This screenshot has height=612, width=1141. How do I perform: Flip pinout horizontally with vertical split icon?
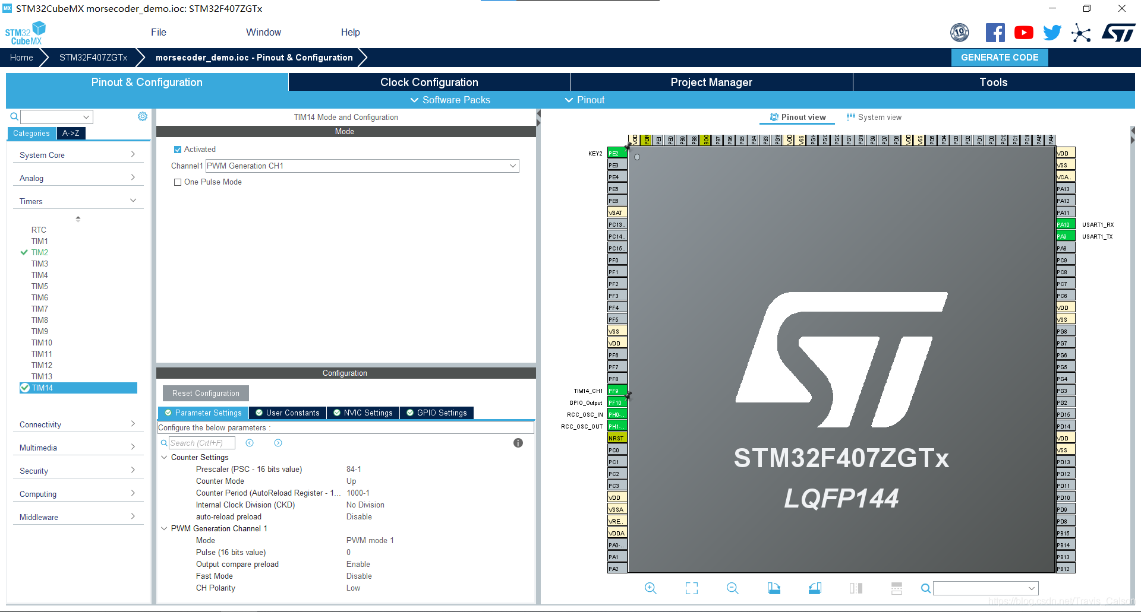[856, 588]
